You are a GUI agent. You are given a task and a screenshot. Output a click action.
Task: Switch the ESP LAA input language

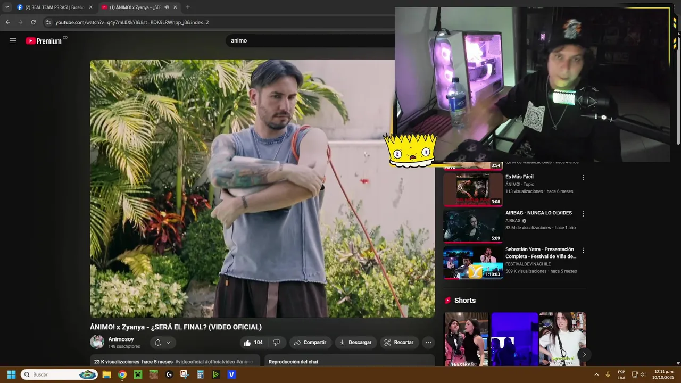pos(621,374)
